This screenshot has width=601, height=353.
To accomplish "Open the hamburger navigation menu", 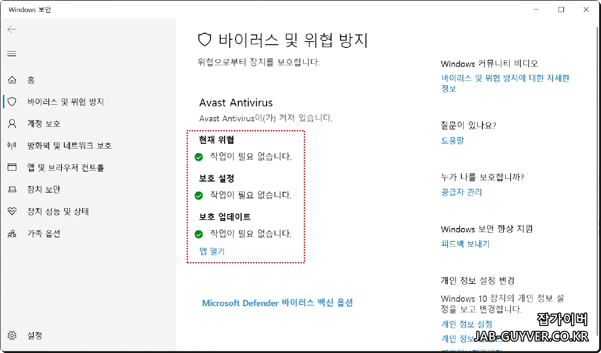I will point(12,53).
